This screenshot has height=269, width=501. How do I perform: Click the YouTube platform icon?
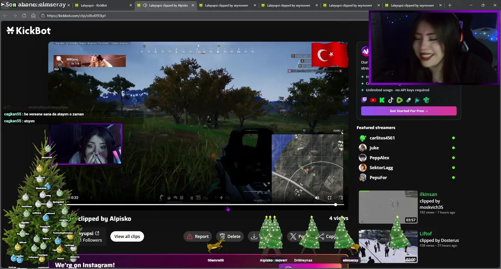pyautogui.click(x=373, y=100)
